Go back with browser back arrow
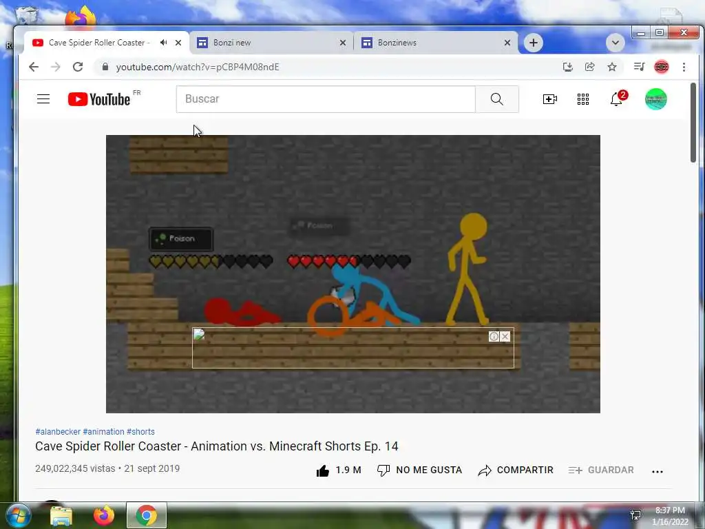 pos(34,67)
